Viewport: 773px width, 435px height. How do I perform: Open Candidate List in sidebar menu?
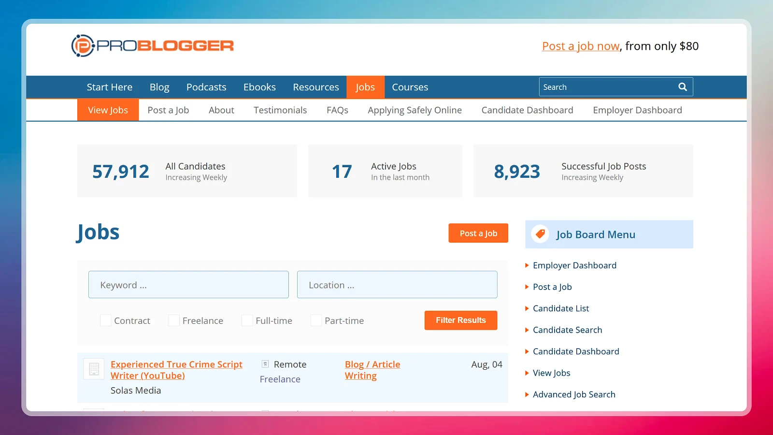(x=561, y=308)
